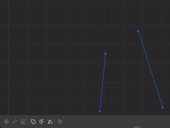Select the Rotate tool with curved arrows
Screen dimensions: 170x128
click(x=15, y=122)
